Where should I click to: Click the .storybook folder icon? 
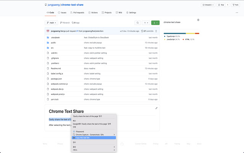(48, 37)
